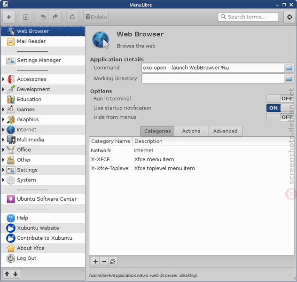Screen dimensions: 297x282
Task: Click the Contribute to Xubuntu icon
Action: pos(11,238)
